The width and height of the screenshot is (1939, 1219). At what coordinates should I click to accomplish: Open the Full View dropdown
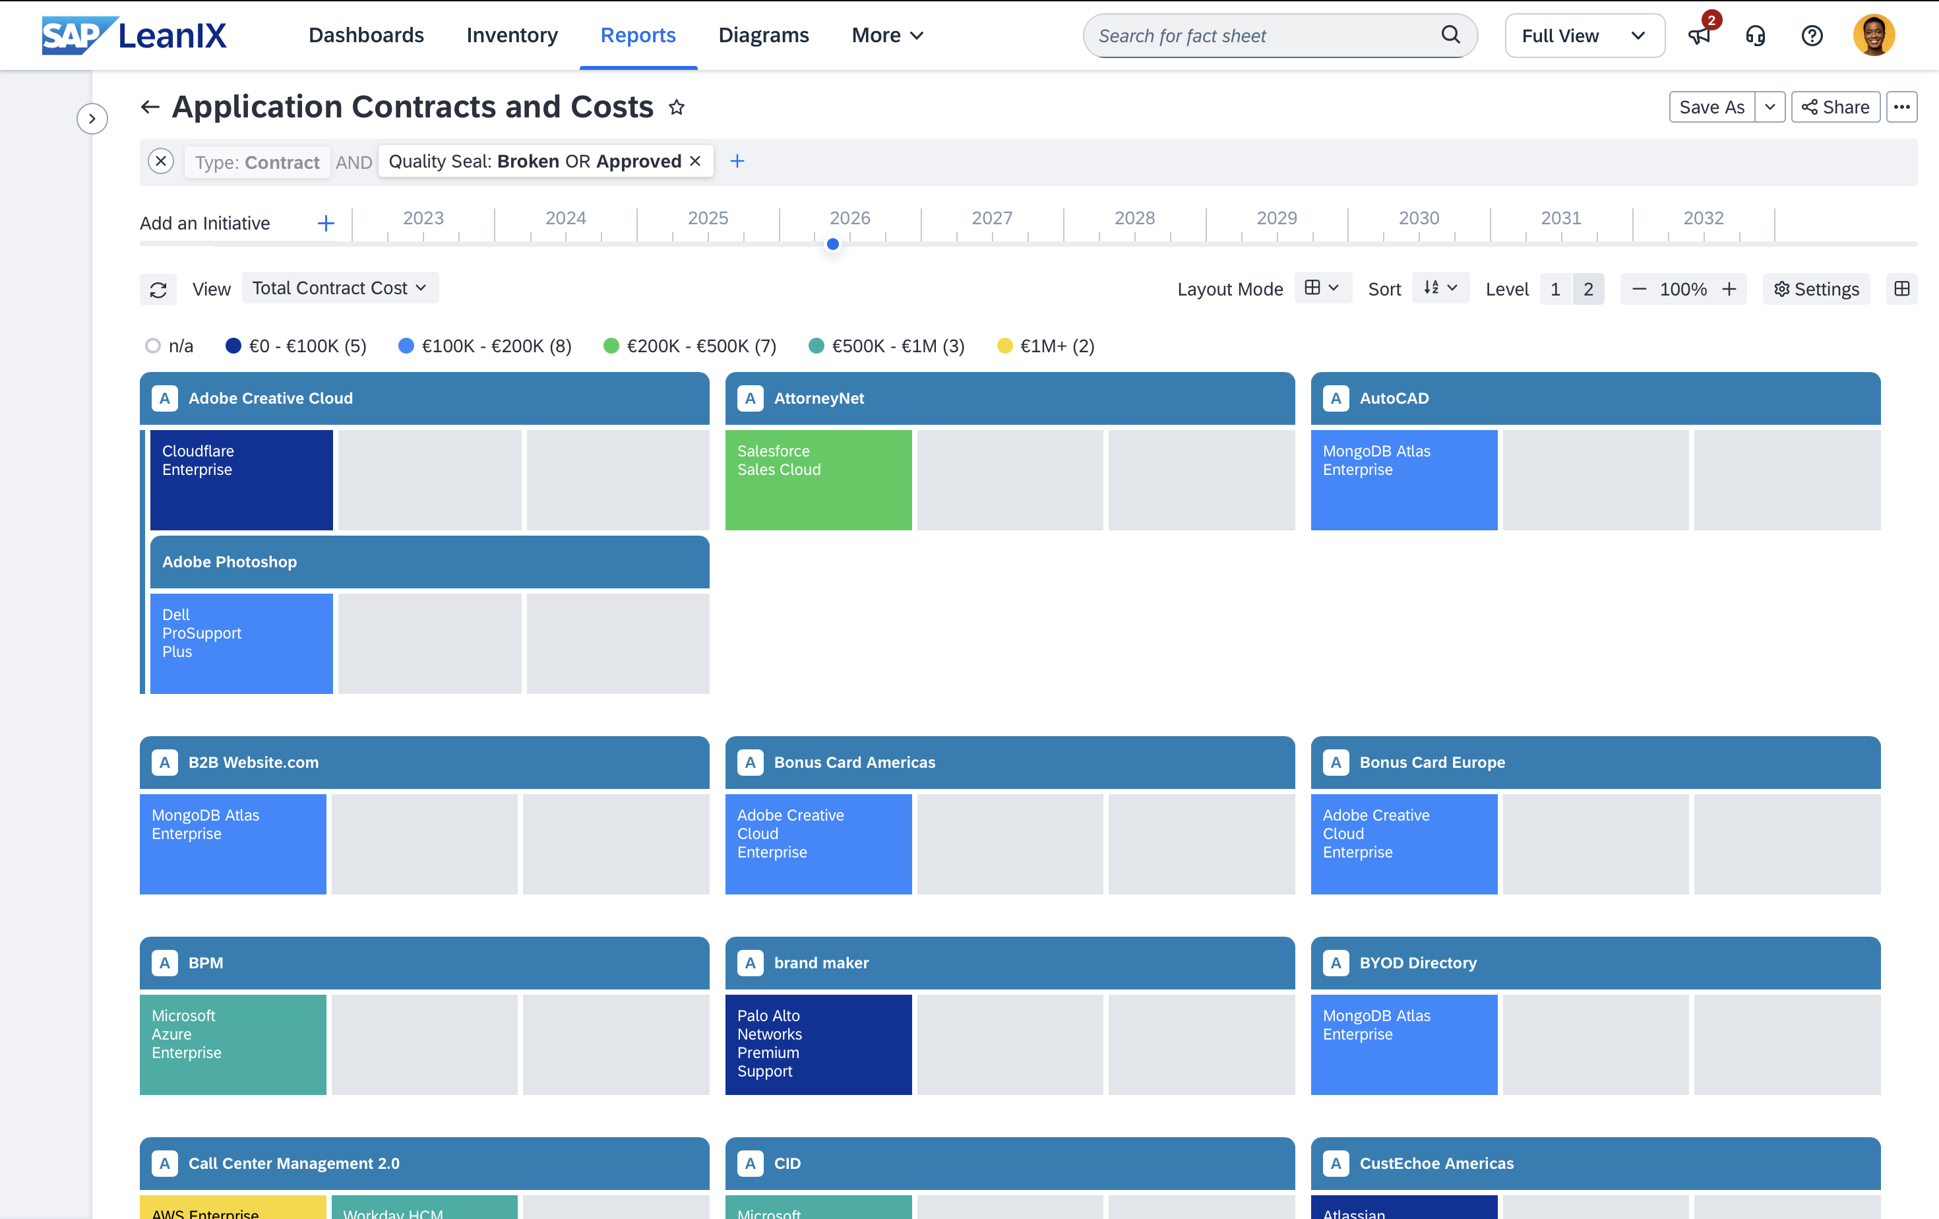click(x=1584, y=36)
